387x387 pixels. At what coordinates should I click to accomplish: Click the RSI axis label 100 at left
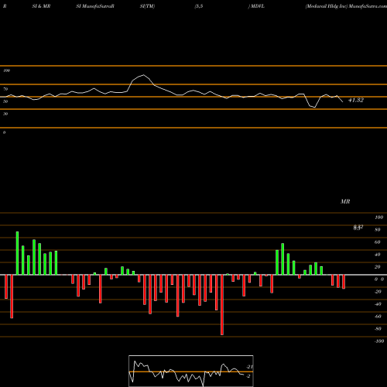pos(6,70)
